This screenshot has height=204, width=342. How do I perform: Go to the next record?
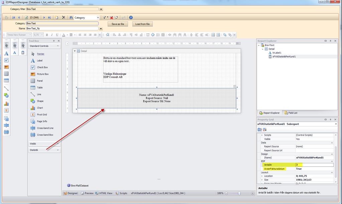[44, 18]
